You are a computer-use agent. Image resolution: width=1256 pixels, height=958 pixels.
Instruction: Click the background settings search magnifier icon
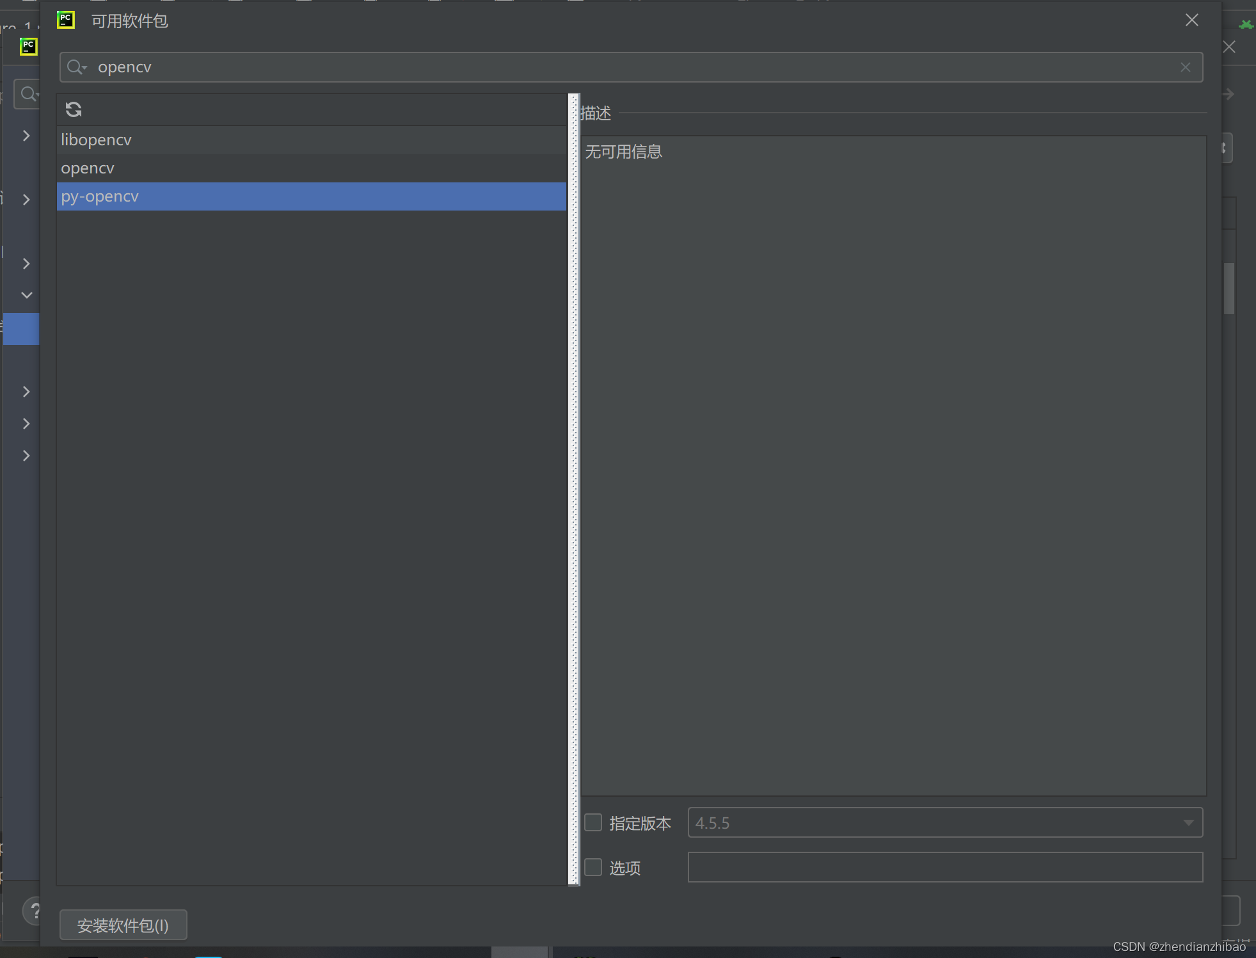(29, 95)
